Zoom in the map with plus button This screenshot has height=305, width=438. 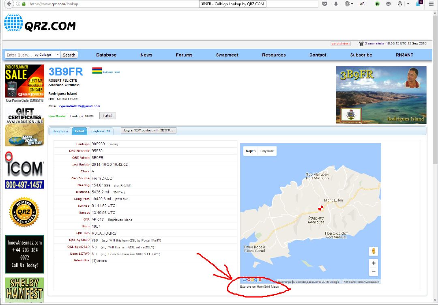(374, 263)
